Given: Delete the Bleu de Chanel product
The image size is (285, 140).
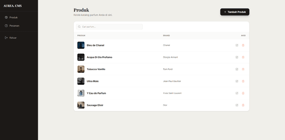Looking at the screenshot, I should [243, 45].
